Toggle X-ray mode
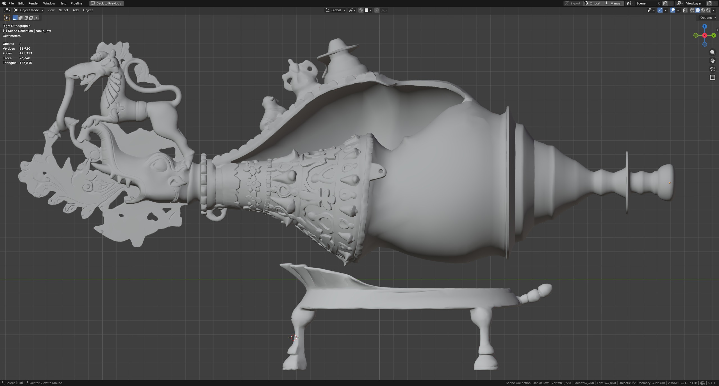The image size is (719, 386). [x=685, y=10]
